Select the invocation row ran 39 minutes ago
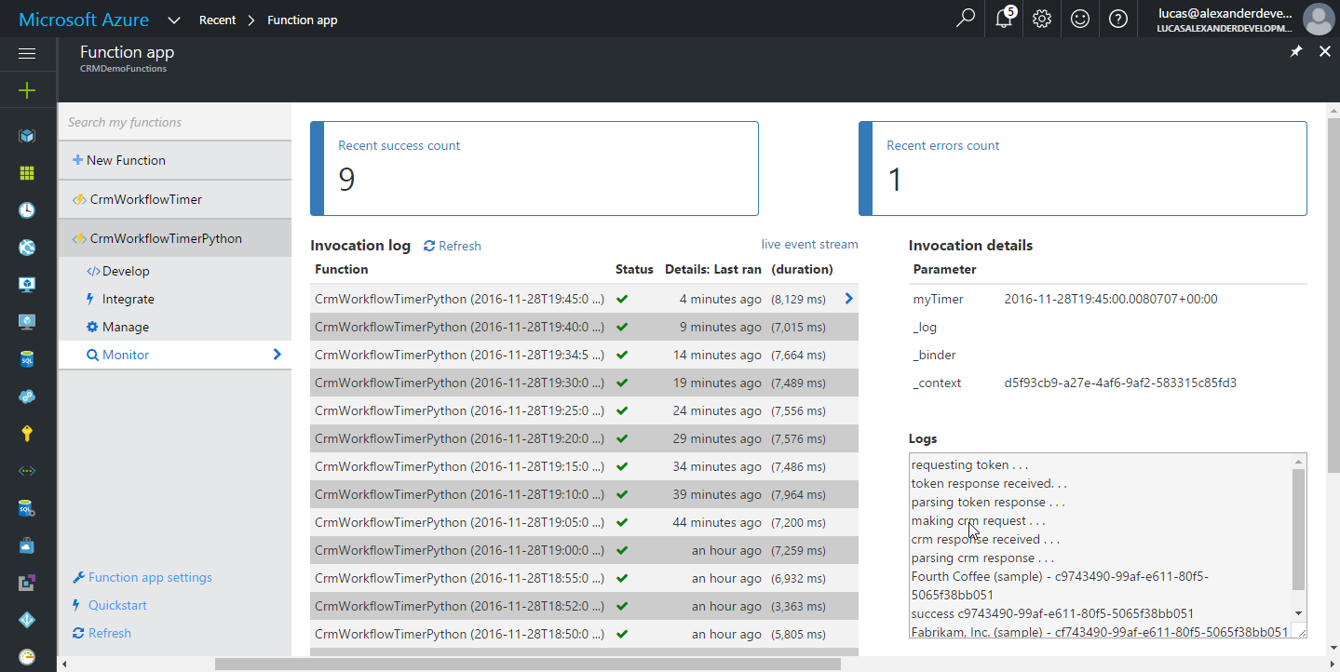The image size is (1340, 672). point(584,494)
